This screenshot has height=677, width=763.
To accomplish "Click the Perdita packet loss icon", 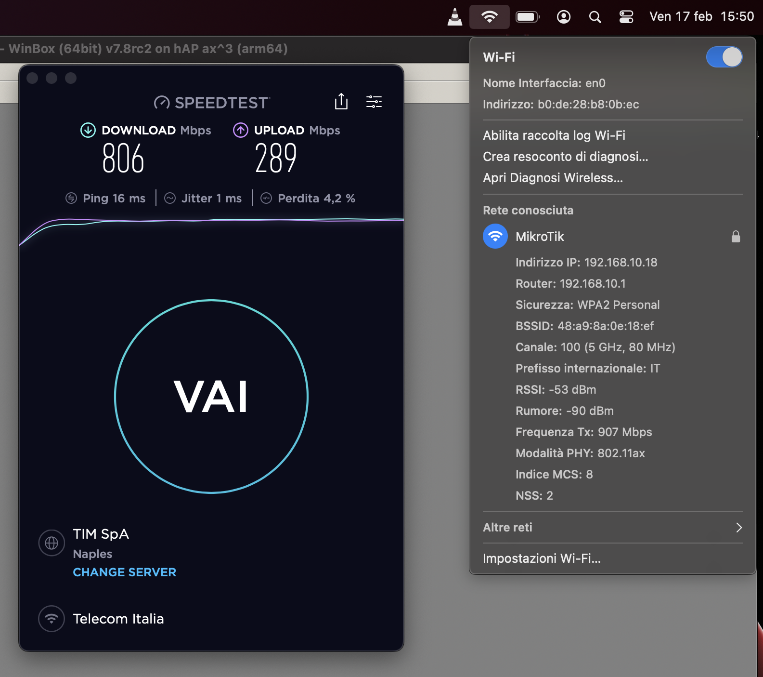I will pos(266,198).
